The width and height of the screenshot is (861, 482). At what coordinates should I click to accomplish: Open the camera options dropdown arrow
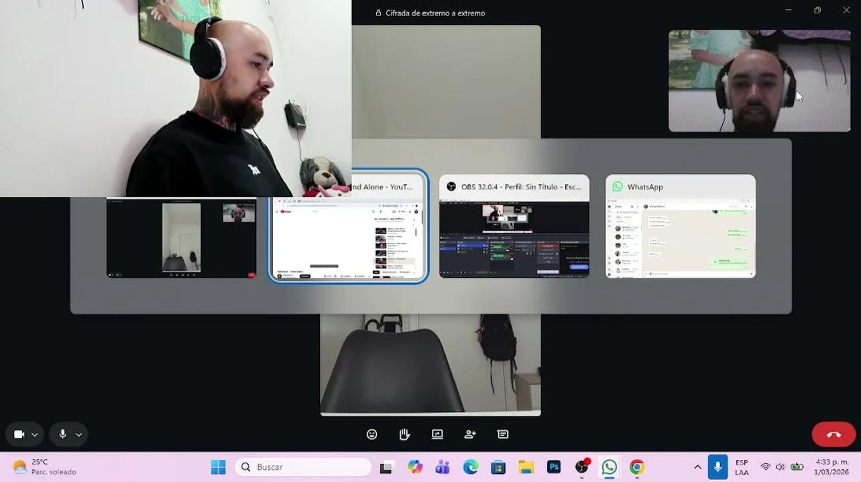(x=34, y=434)
